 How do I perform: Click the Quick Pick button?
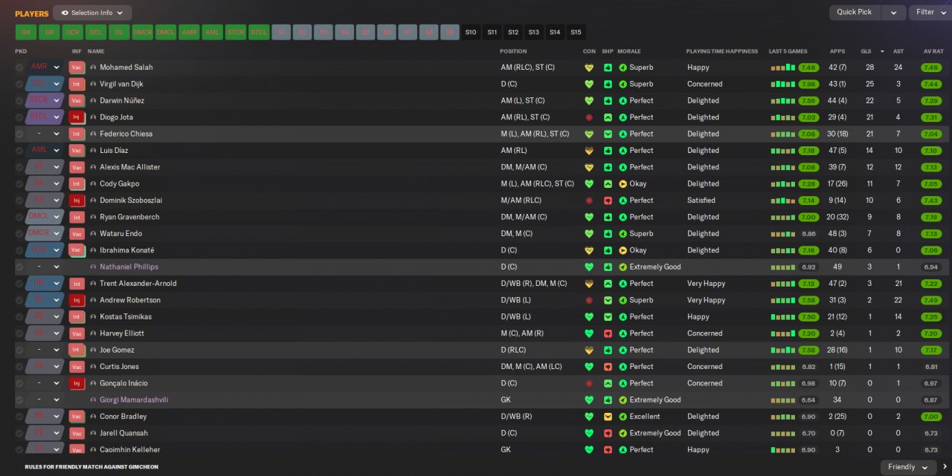855,13
